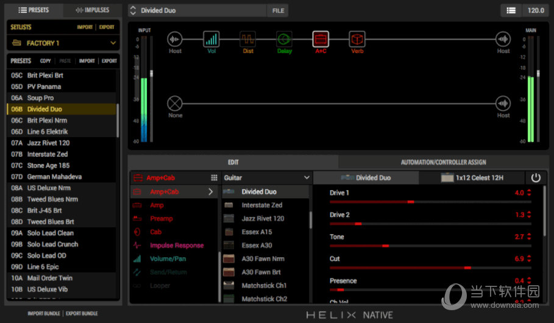The width and height of the screenshot is (554, 323).
Task: Open the grid view icon beside Amp+Cab
Action: 214,178
